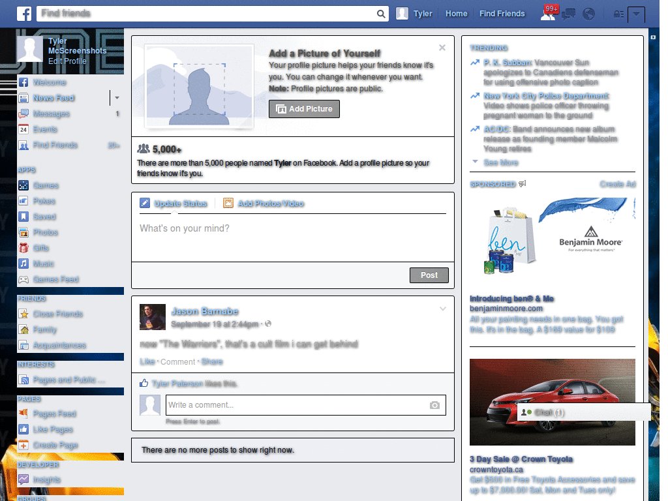
Task: Open Saved bookmark icon
Action: (x=23, y=217)
